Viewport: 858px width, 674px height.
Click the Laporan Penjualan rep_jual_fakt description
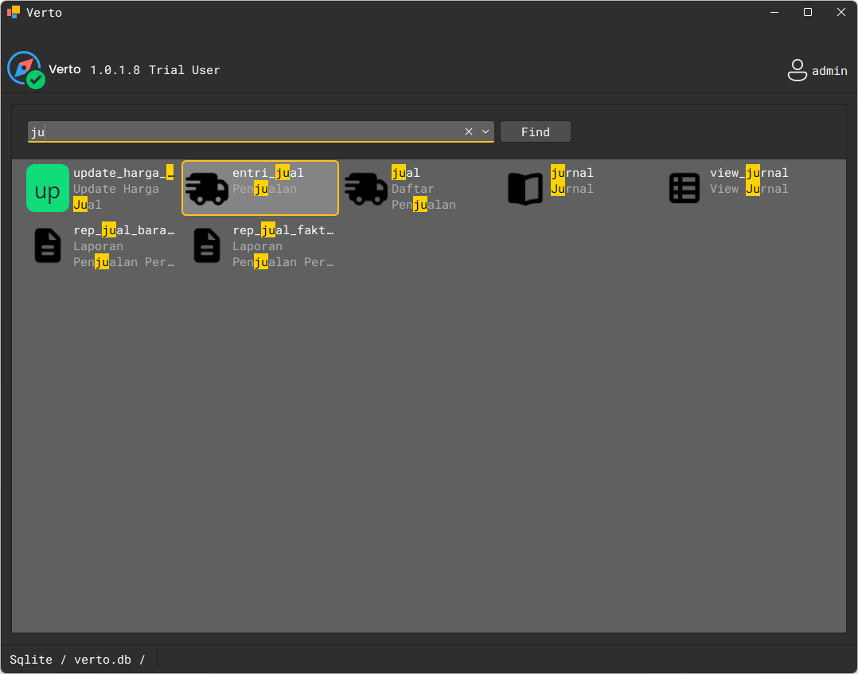[x=283, y=254]
